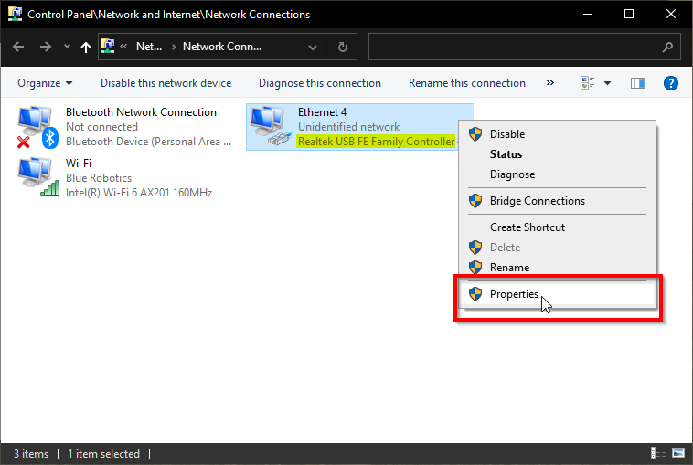Click the address bar network folder icon
The width and height of the screenshot is (693, 465).
pyautogui.click(x=107, y=46)
